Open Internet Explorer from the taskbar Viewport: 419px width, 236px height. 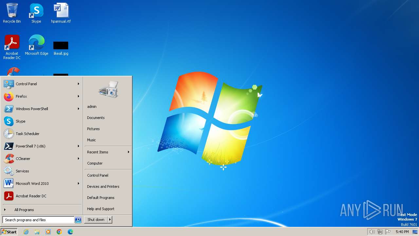pyautogui.click(x=26, y=232)
